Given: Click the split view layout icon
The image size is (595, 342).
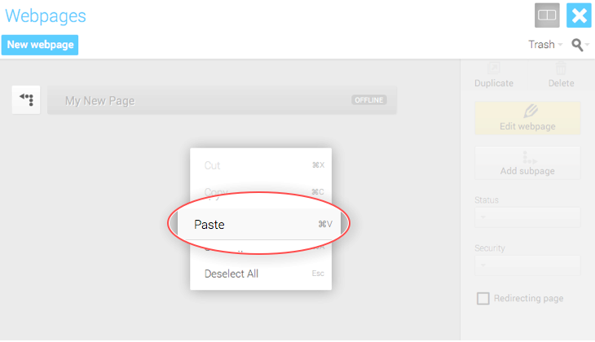Looking at the screenshot, I should [x=547, y=15].
